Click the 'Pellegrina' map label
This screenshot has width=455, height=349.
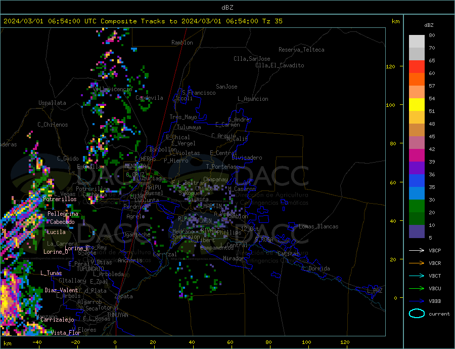(63, 214)
